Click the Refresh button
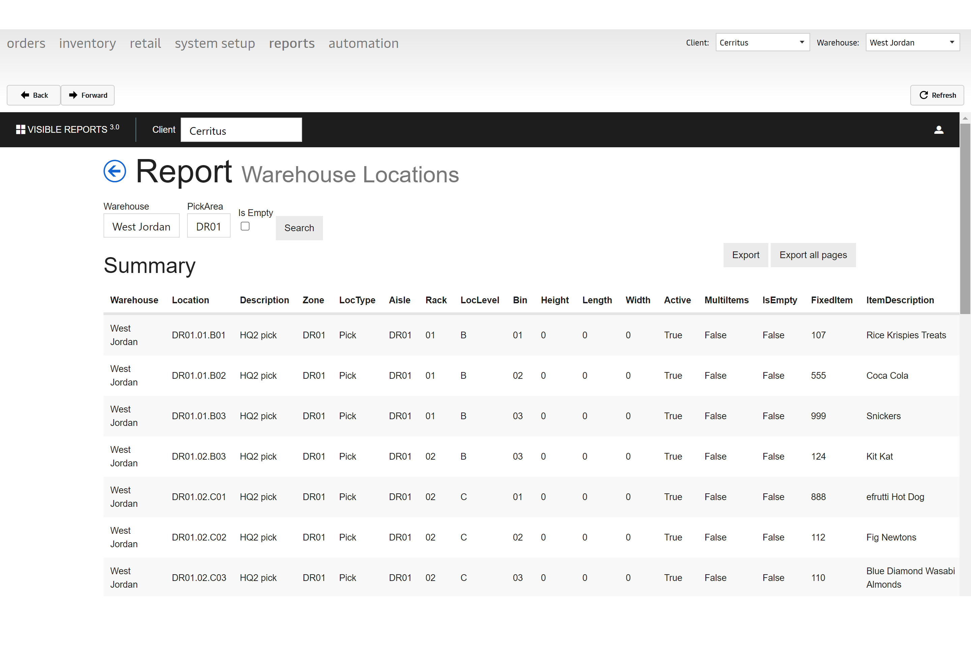The height and width of the screenshot is (647, 971). (x=937, y=95)
